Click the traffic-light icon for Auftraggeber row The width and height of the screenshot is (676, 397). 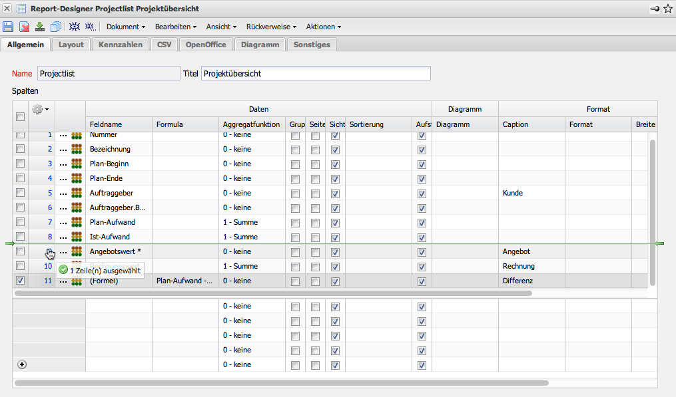click(76, 193)
